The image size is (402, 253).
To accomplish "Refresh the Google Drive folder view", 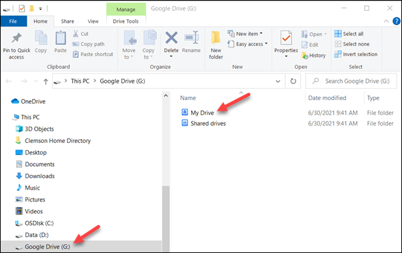I will coord(293,81).
